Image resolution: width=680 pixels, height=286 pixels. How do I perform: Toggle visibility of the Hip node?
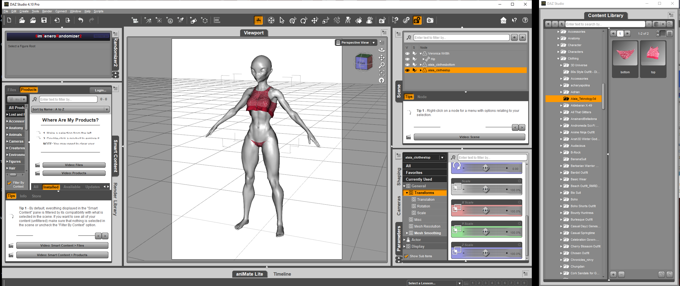pos(407,59)
